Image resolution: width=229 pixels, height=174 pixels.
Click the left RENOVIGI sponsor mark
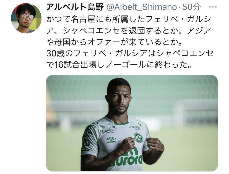[106, 130]
